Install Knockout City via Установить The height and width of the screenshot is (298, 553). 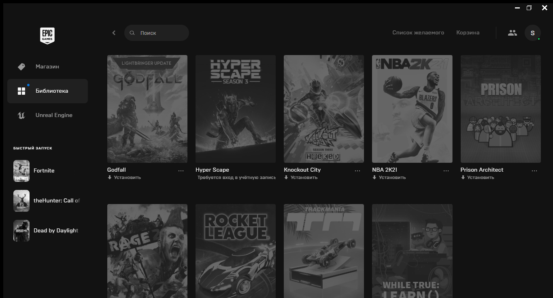coord(301,177)
